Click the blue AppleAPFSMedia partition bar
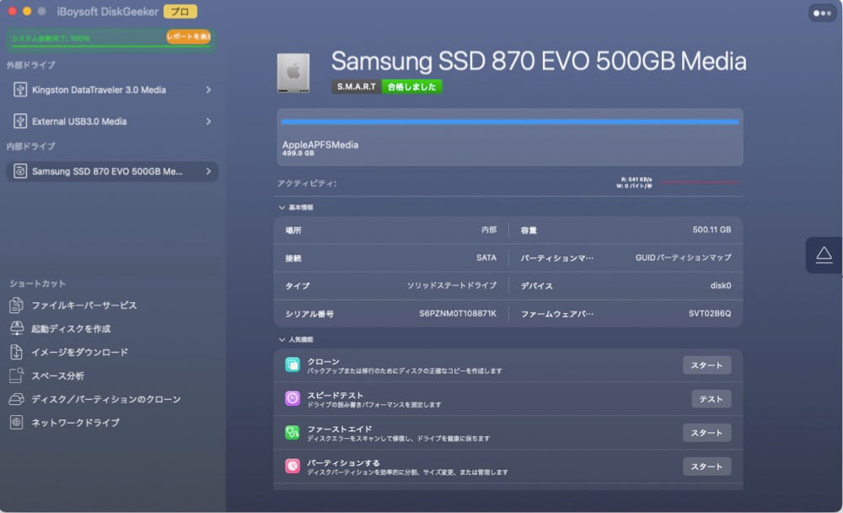The image size is (843, 513). (x=510, y=121)
